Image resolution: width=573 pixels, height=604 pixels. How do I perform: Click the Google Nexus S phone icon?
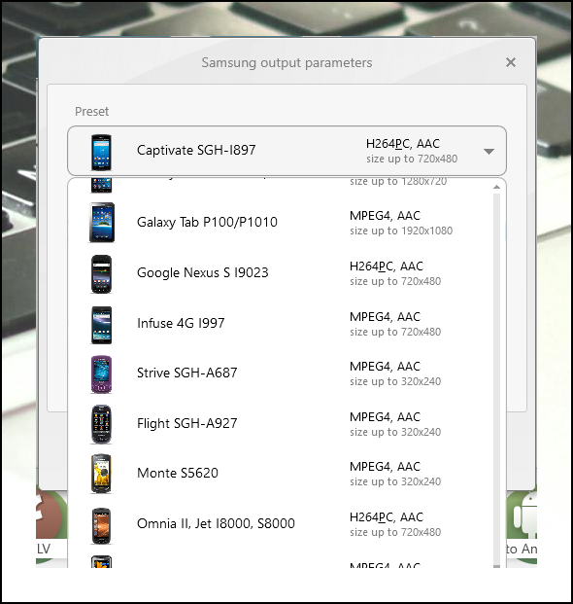[x=102, y=274]
